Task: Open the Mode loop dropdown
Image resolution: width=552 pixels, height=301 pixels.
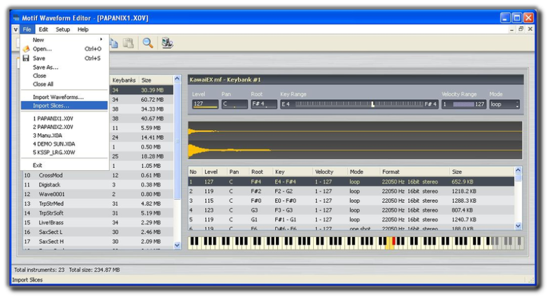Action: (504, 104)
